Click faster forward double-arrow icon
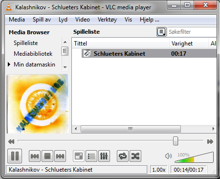The width and height of the screenshot is (220, 179). point(210,141)
